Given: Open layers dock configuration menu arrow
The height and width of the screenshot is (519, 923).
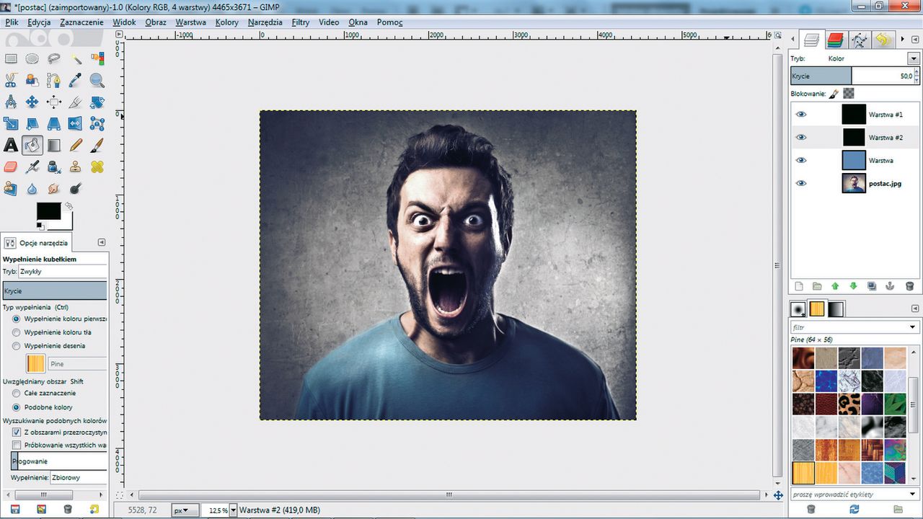Looking at the screenshot, I should (x=916, y=39).
